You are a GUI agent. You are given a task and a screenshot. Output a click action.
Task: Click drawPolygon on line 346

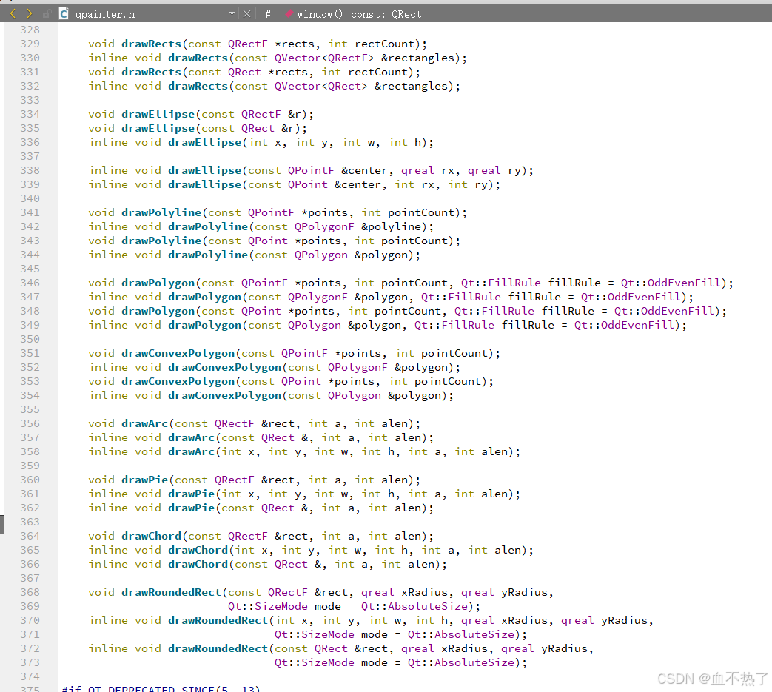tap(158, 283)
